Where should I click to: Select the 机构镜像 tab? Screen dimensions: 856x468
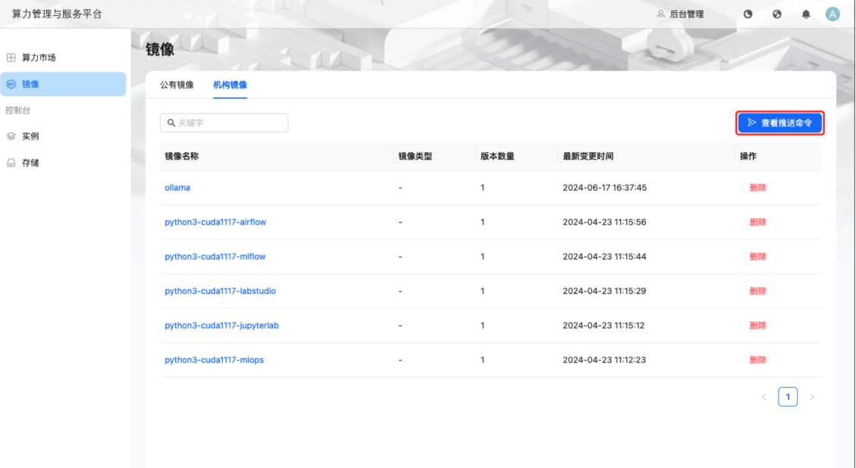click(x=230, y=85)
